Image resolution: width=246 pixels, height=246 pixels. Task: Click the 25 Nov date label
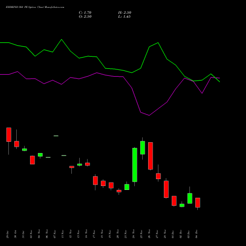(x=141, y=234)
